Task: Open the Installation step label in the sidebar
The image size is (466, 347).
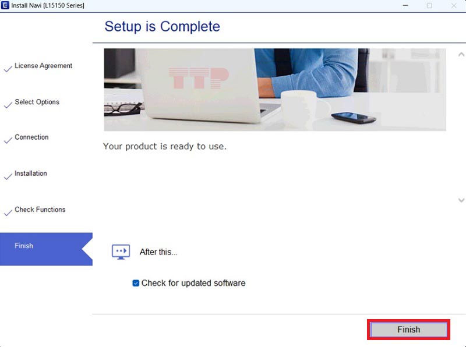Action: click(x=31, y=173)
